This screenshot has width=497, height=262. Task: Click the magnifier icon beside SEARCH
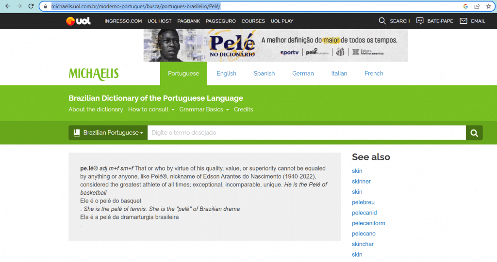pos(382,21)
